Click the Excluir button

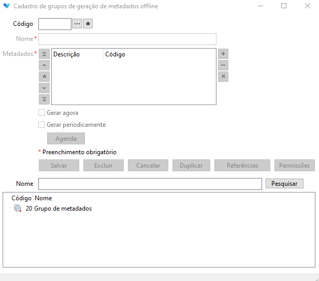104,165
